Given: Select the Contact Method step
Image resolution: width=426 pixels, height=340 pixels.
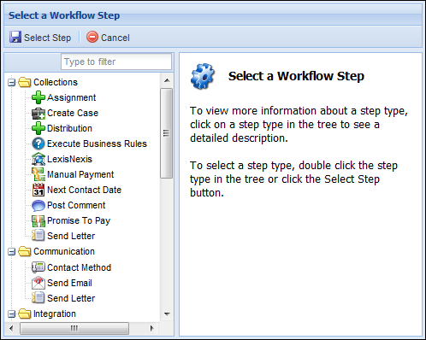Looking at the screenshot, I should (80, 267).
